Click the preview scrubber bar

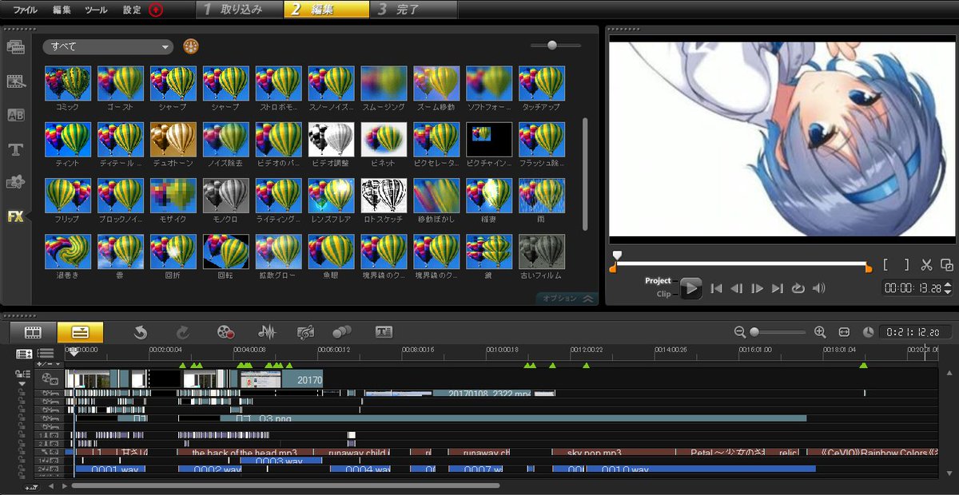coord(741,263)
